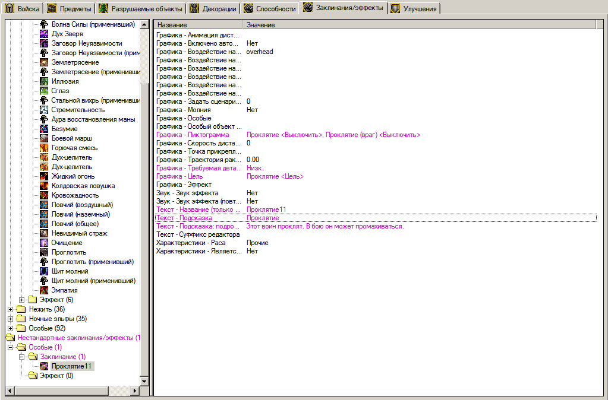608x400 pixels.
Task: Select the Землетрясение ability icon
Action: [44, 62]
